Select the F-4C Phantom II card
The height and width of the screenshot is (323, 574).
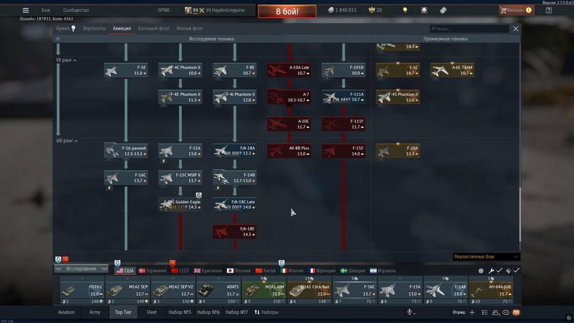[180, 70]
